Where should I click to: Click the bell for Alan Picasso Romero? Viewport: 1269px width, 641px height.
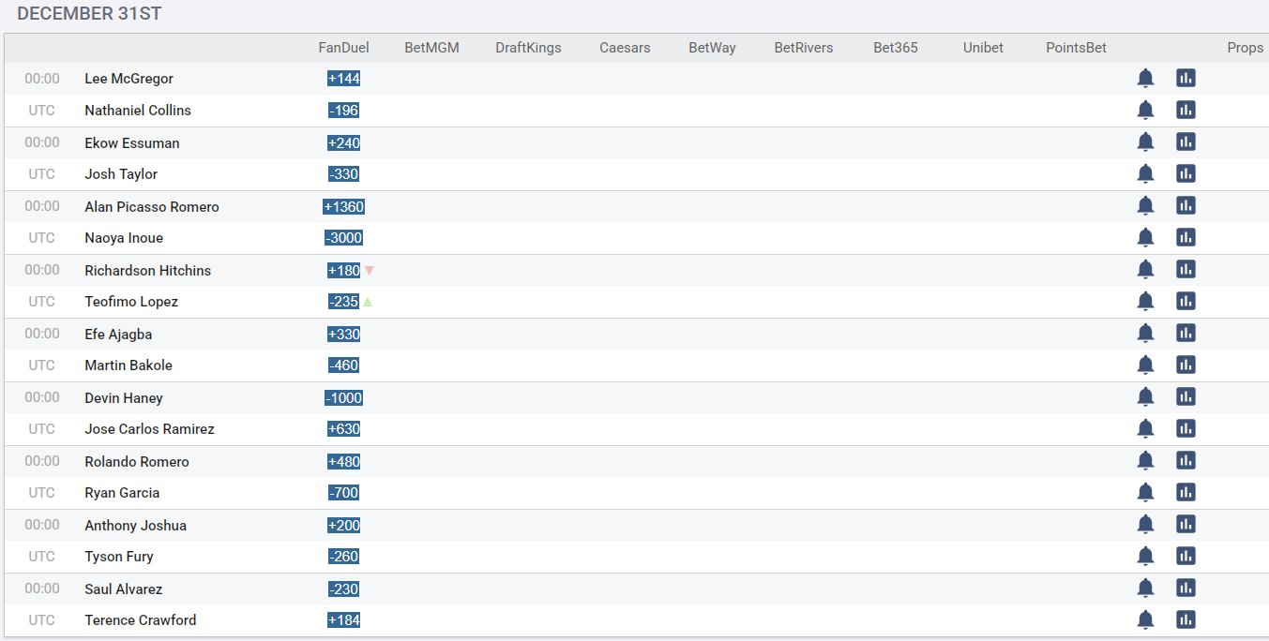pyautogui.click(x=1145, y=206)
